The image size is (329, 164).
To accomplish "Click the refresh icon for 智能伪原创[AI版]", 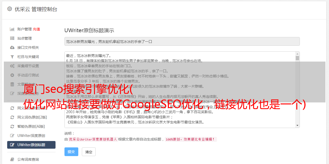I will point(12,126).
